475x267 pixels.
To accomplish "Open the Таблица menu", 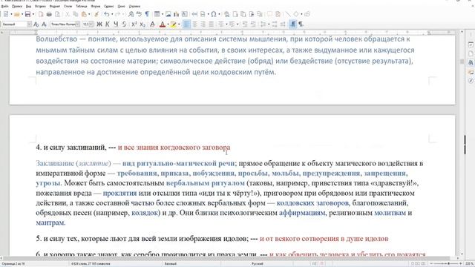I will (82, 7).
